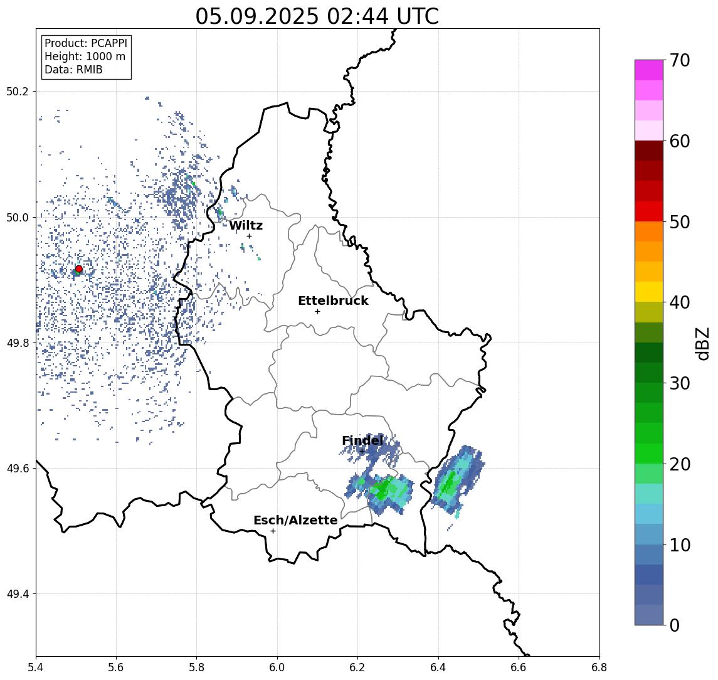Image resolution: width=718 pixels, height=680 pixels.
Task: Click the colorbar tick label 20
Action: 680,464
